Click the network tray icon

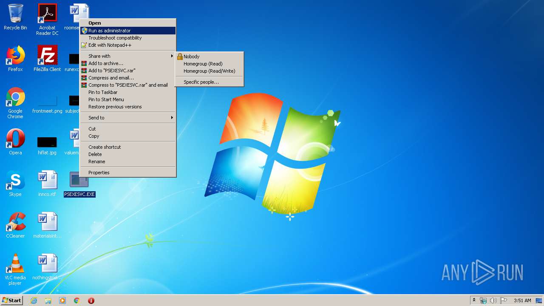(x=483, y=300)
